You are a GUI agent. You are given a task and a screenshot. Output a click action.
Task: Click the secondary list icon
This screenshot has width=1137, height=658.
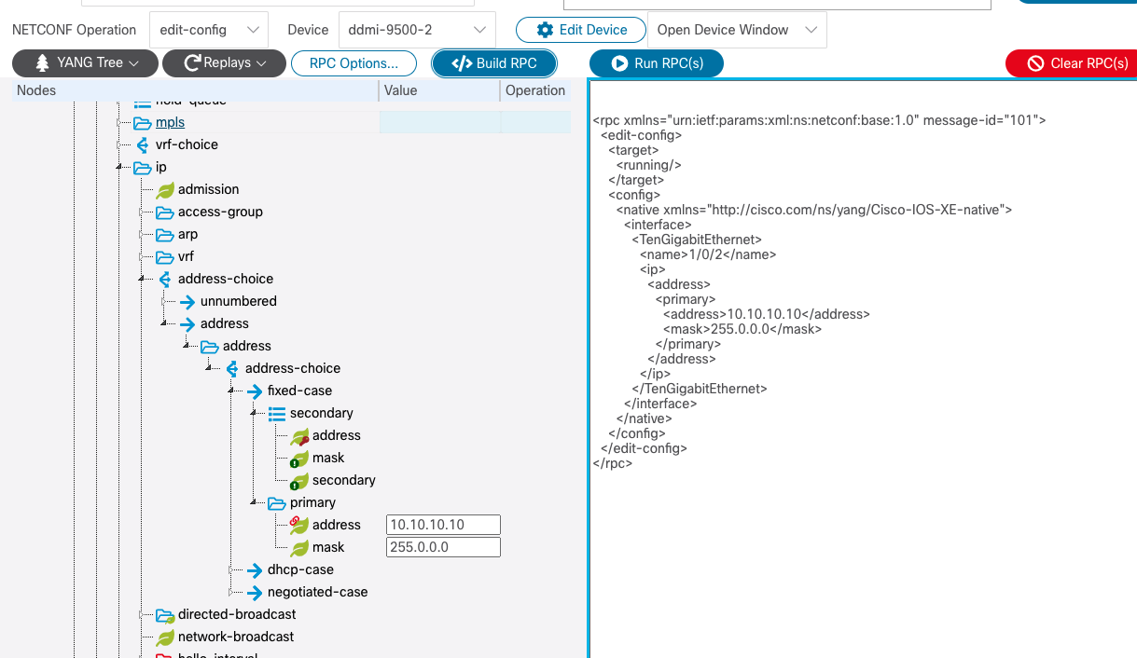pyautogui.click(x=277, y=413)
